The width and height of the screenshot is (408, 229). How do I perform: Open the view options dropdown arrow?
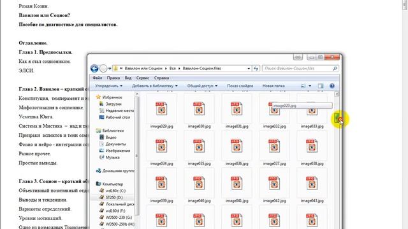tap(310, 86)
